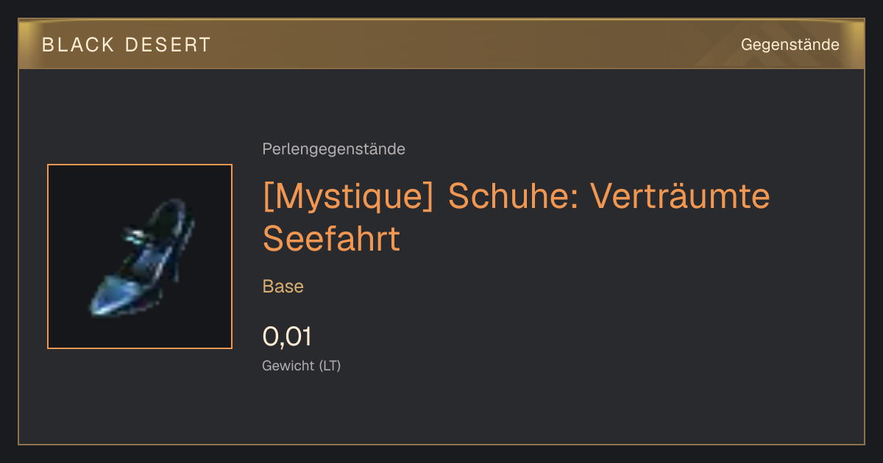Select the orange frame around the shoe

tap(140, 256)
